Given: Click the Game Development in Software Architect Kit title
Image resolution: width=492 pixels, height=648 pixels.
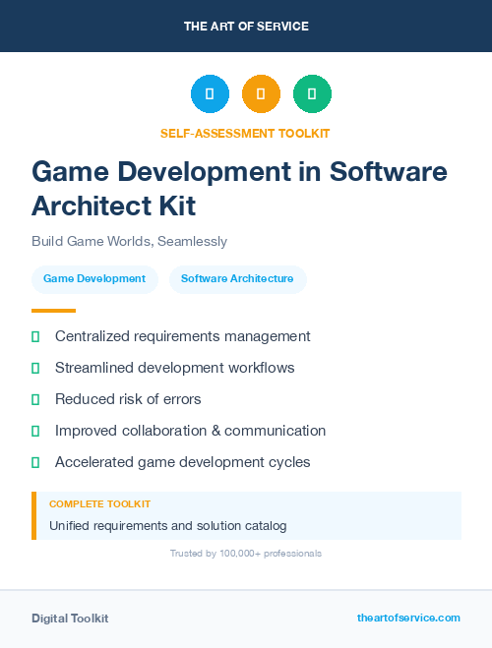Looking at the screenshot, I should coord(239,189).
